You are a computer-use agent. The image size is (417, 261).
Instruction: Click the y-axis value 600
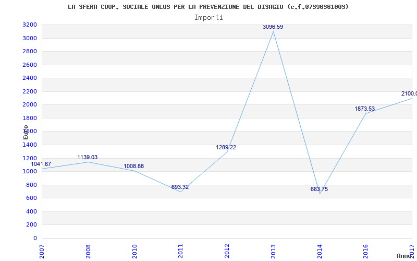[x=32, y=198]
